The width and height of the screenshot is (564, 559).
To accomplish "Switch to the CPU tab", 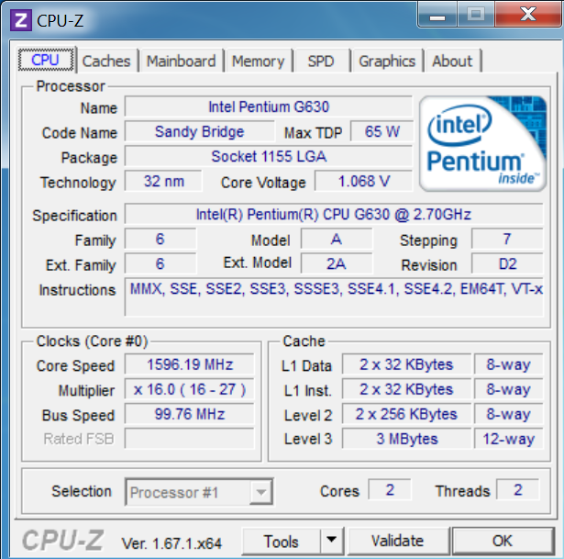I will point(46,60).
